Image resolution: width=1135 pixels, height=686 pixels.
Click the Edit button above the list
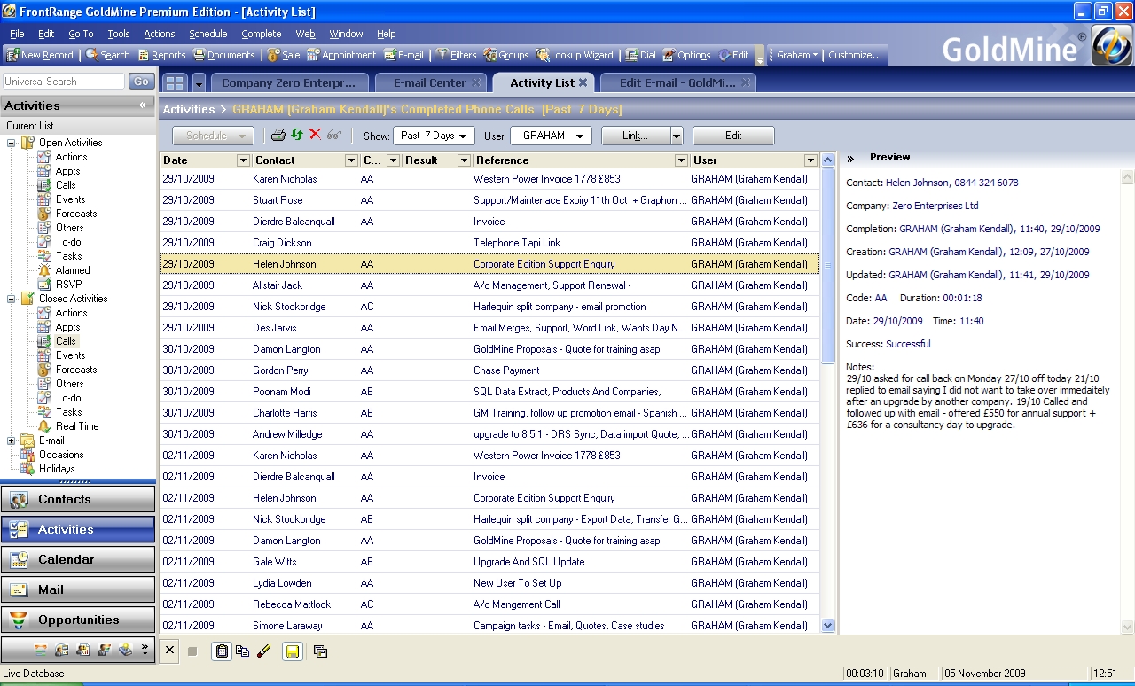[x=733, y=136]
